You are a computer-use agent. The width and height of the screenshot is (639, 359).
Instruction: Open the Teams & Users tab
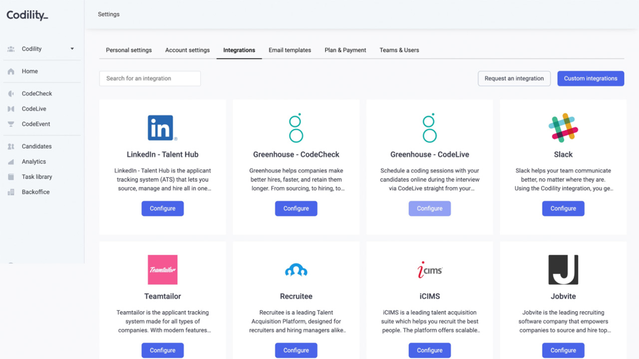tap(399, 50)
